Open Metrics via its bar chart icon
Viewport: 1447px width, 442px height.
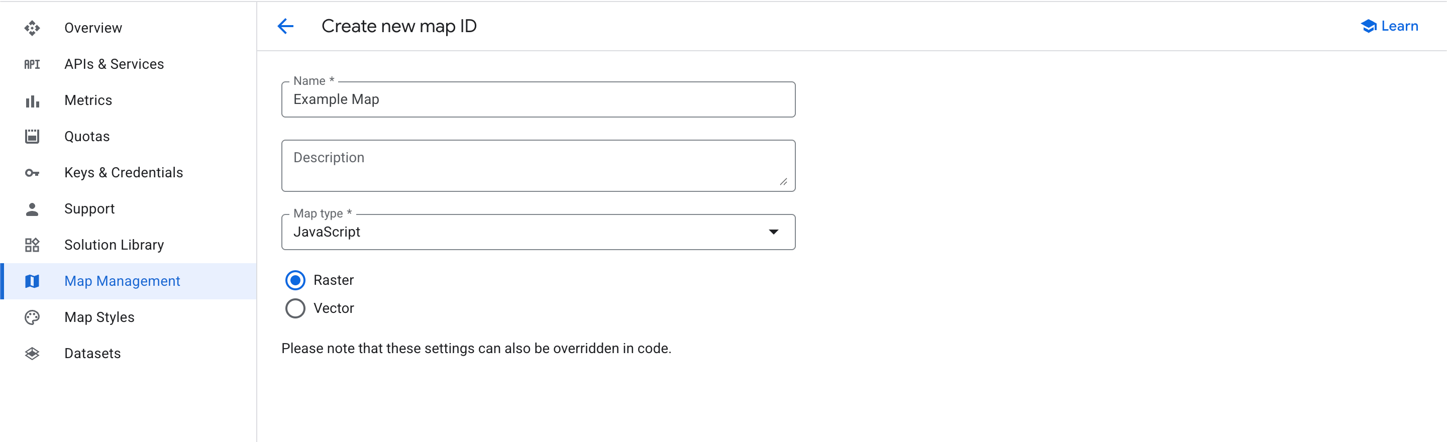(32, 100)
